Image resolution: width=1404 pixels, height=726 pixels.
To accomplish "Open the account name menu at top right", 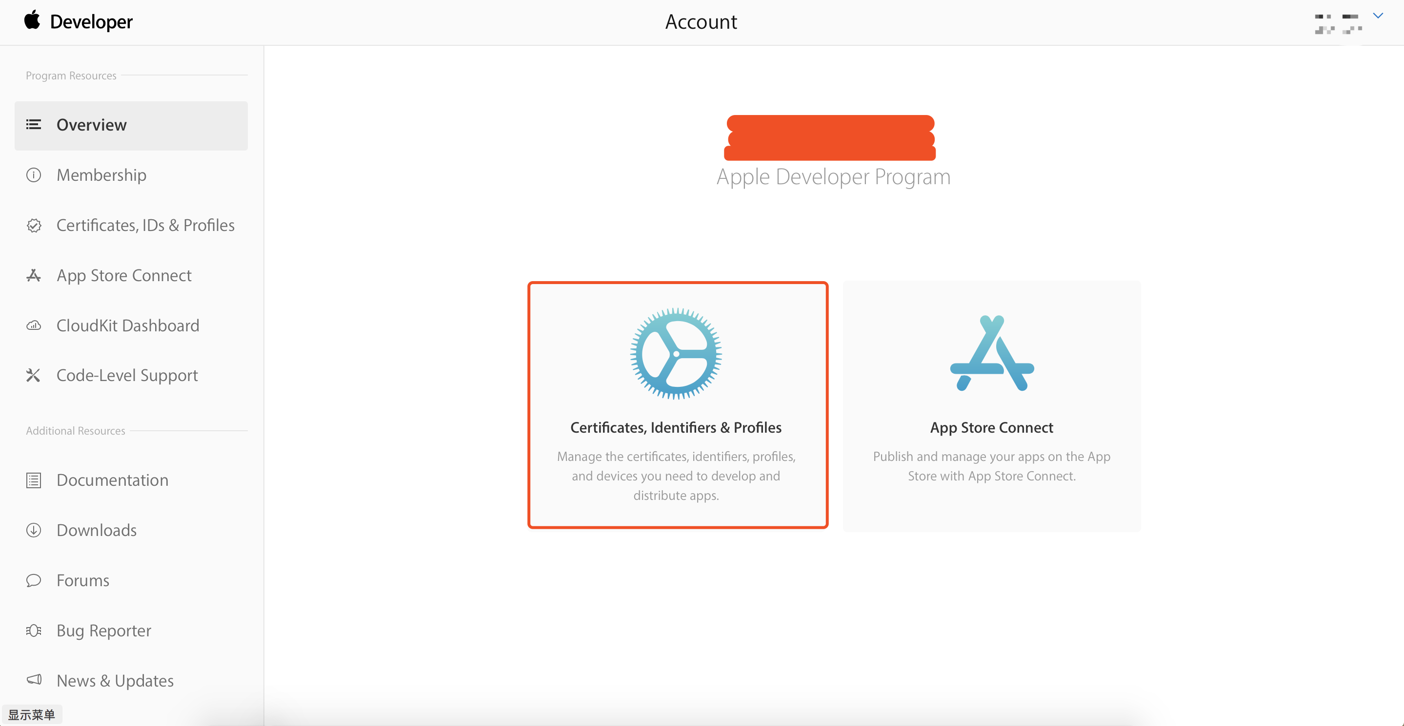I will pyautogui.click(x=1338, y=23).
